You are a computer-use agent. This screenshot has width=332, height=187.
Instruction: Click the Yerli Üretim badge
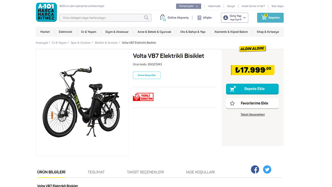[x=143, y=97]
